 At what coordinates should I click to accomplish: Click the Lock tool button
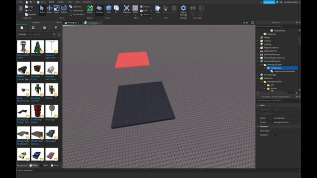144,10
